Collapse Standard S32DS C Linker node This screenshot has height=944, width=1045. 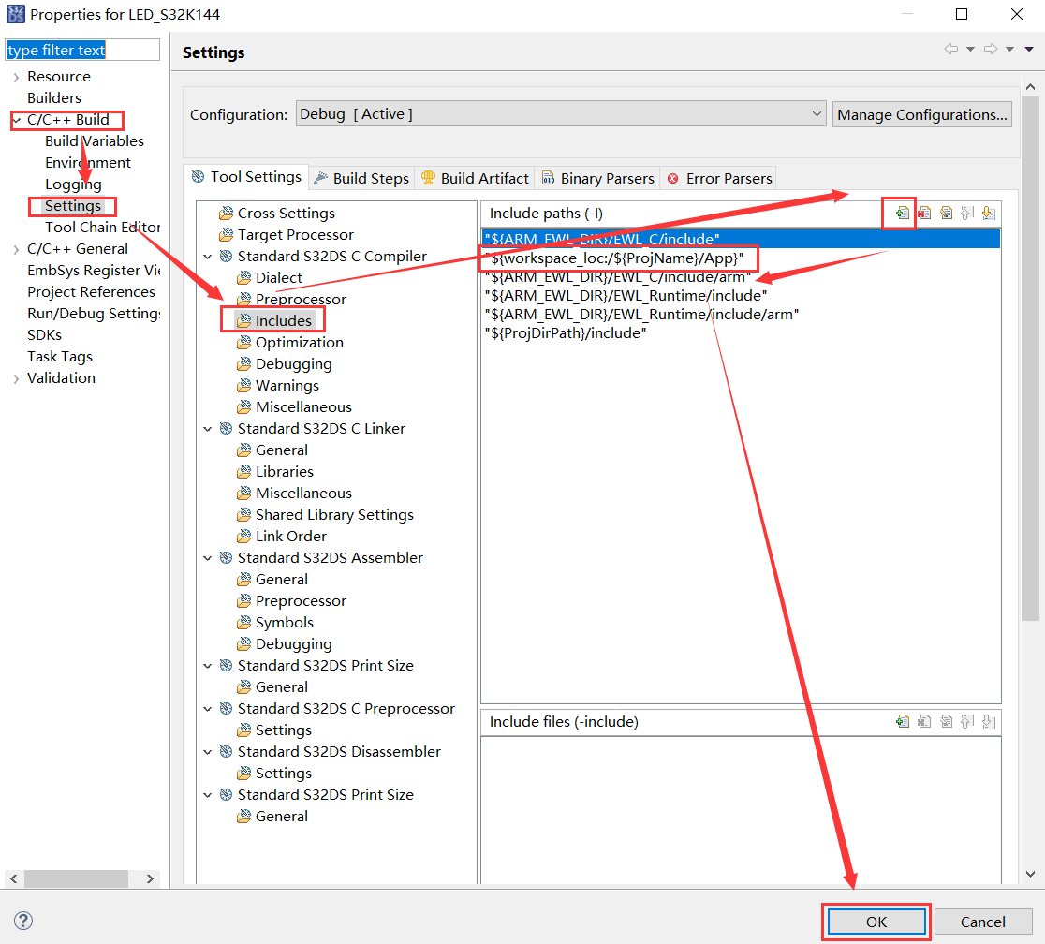[x=208, y=429]
